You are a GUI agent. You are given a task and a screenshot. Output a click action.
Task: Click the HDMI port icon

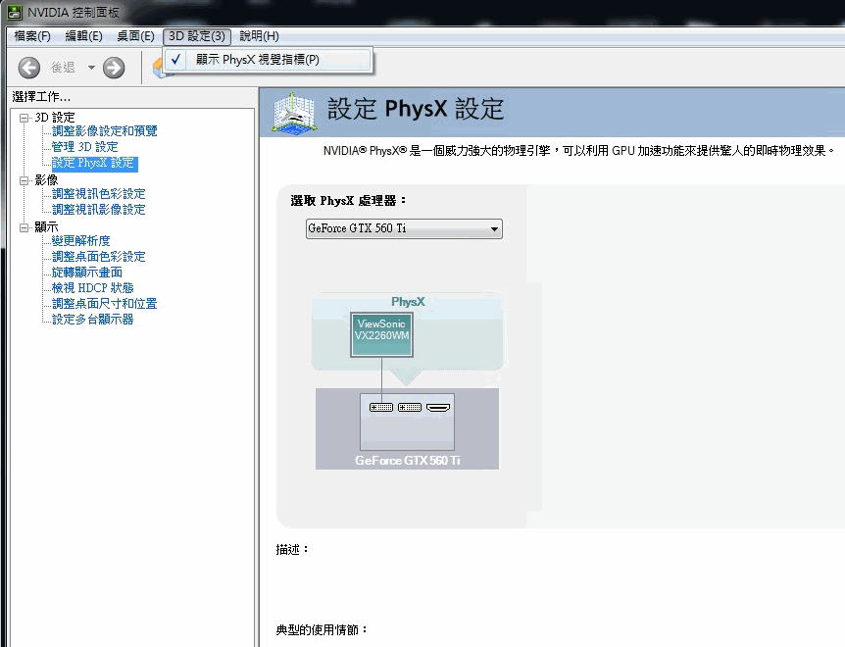click(x=438, y=407)
